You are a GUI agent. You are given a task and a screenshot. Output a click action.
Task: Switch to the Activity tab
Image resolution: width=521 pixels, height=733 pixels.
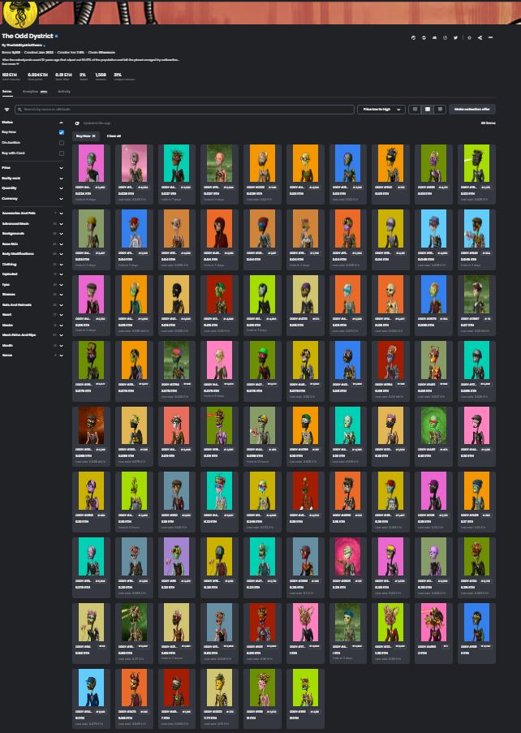(x=64, y=92)
